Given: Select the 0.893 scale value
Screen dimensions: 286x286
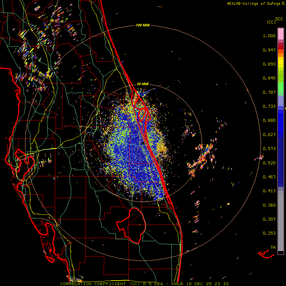Looking at the screenshot, I should [x=269, y=64].
